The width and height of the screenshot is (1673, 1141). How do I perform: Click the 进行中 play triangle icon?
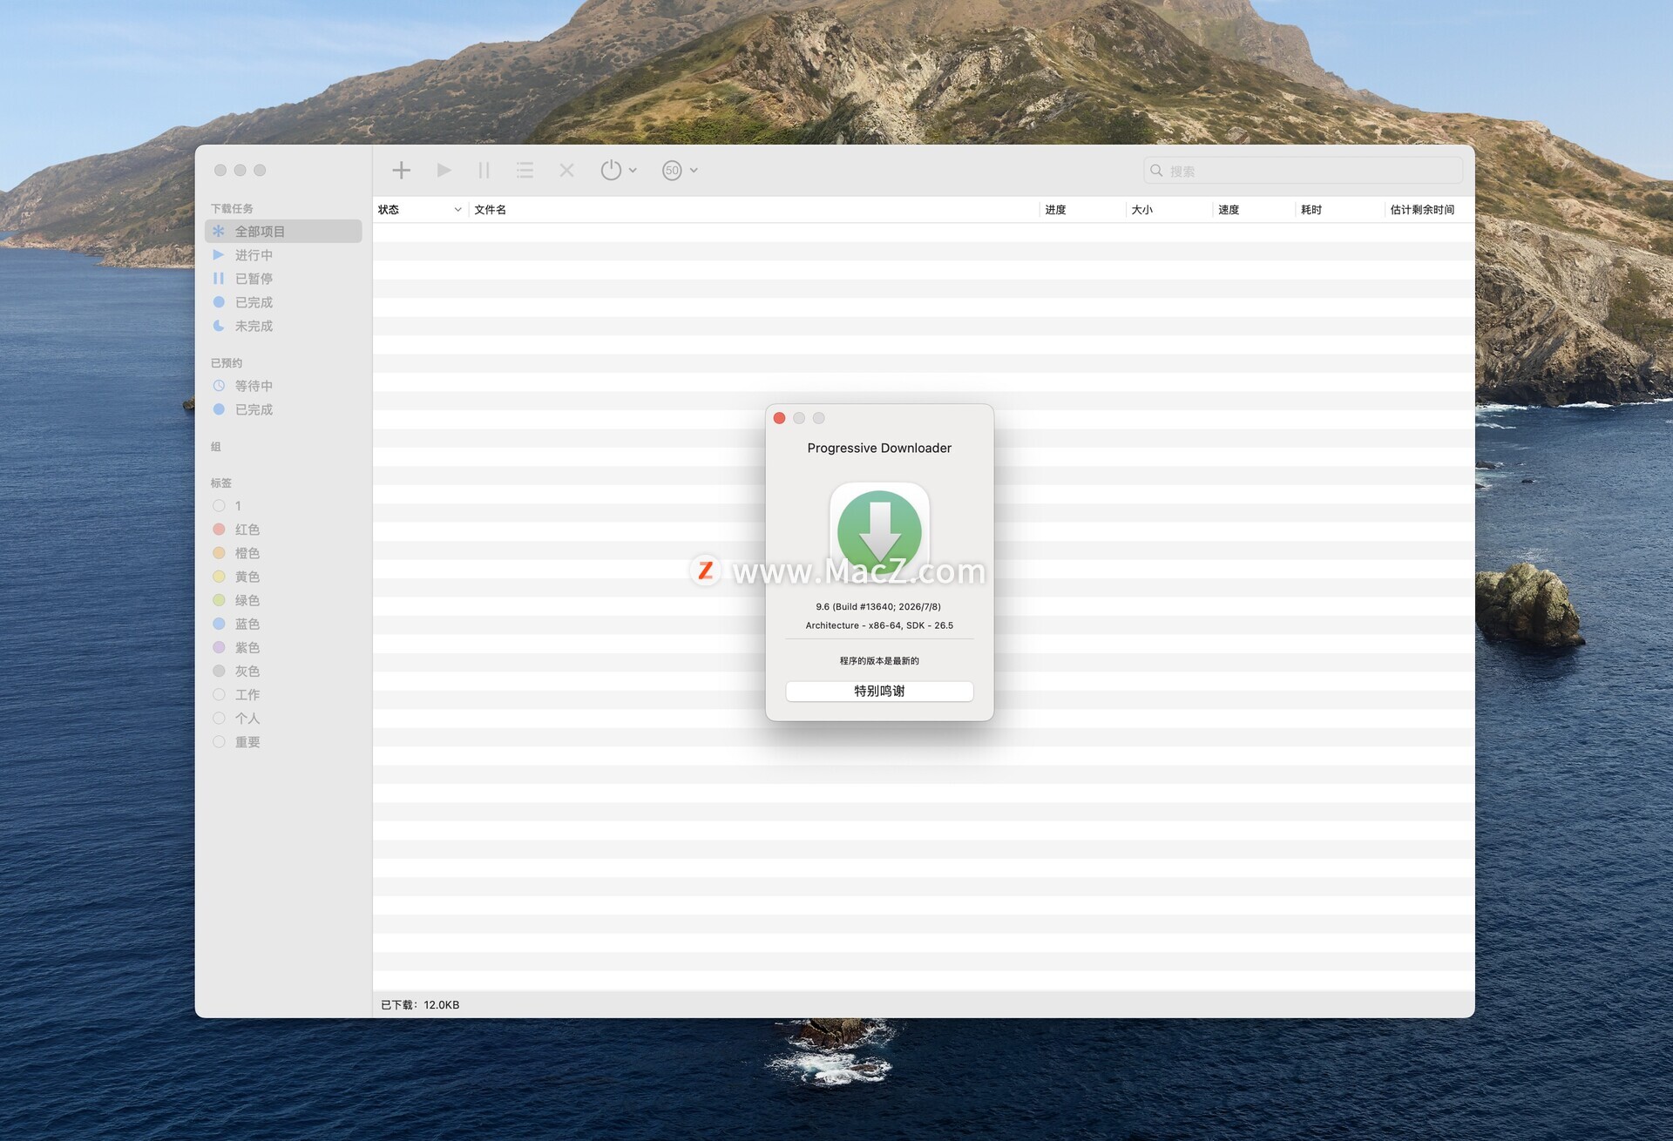tap(219, 255)
